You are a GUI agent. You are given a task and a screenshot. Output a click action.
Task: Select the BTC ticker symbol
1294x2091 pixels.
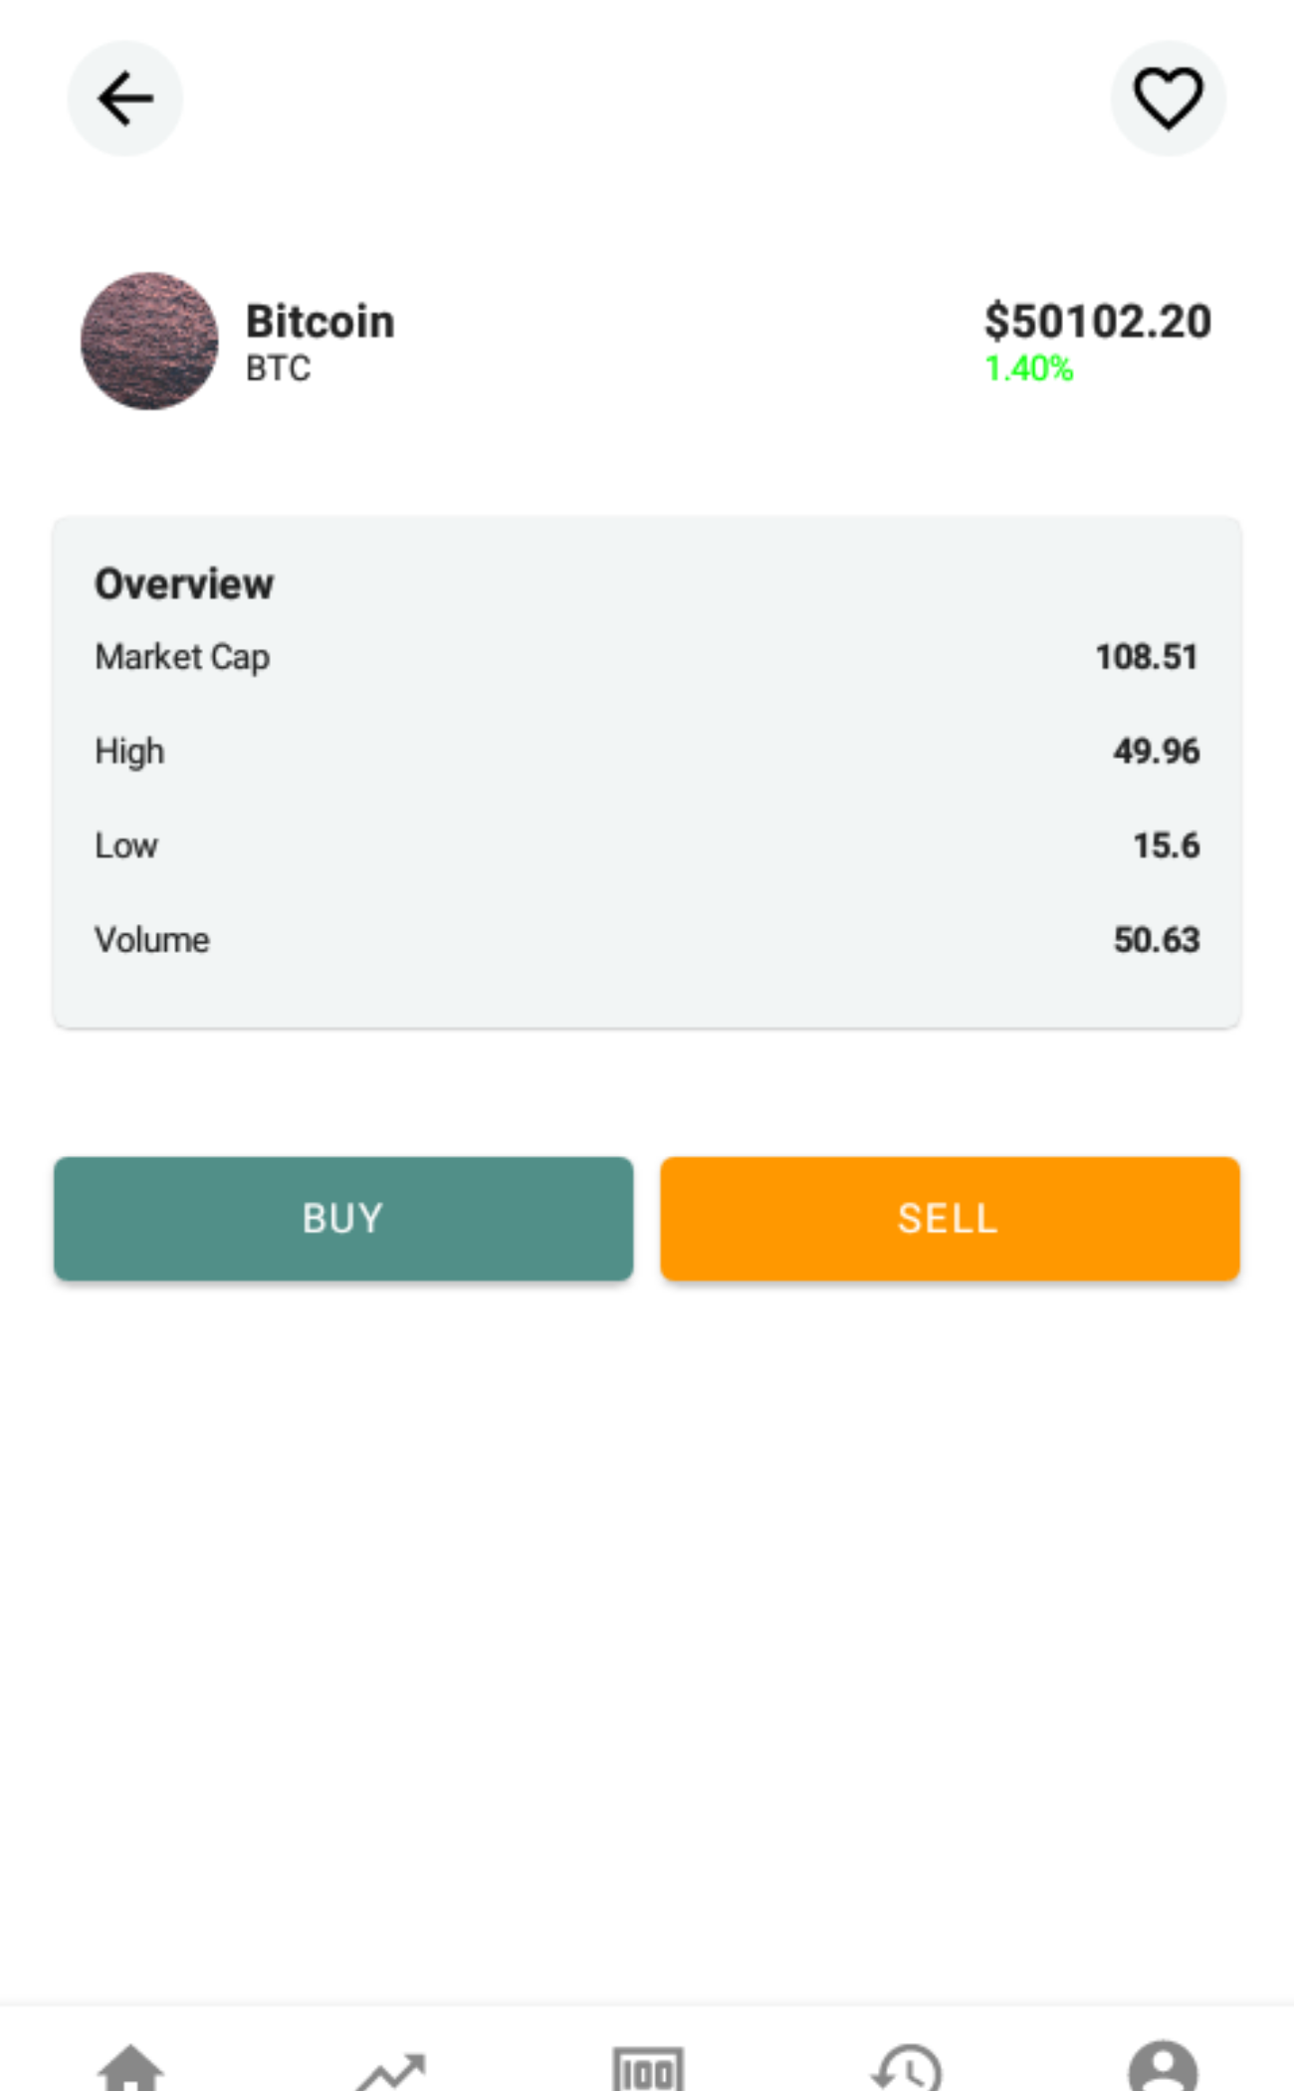(x=279, y=368)
